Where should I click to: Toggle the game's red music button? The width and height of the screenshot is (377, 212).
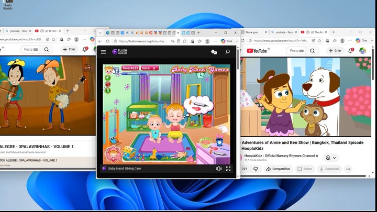[108, 84]
